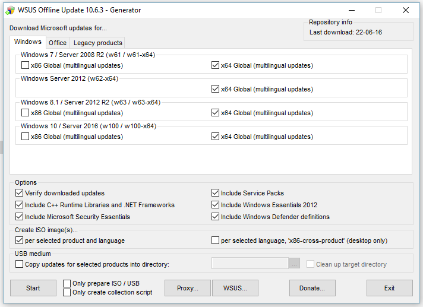This screenshot has height=307, width=423.
Task: Uncheck Windows 7 x64 Global updates
Action: click(x=215, y=65)
